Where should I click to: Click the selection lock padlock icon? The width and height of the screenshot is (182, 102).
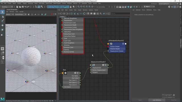click(71, 7)
